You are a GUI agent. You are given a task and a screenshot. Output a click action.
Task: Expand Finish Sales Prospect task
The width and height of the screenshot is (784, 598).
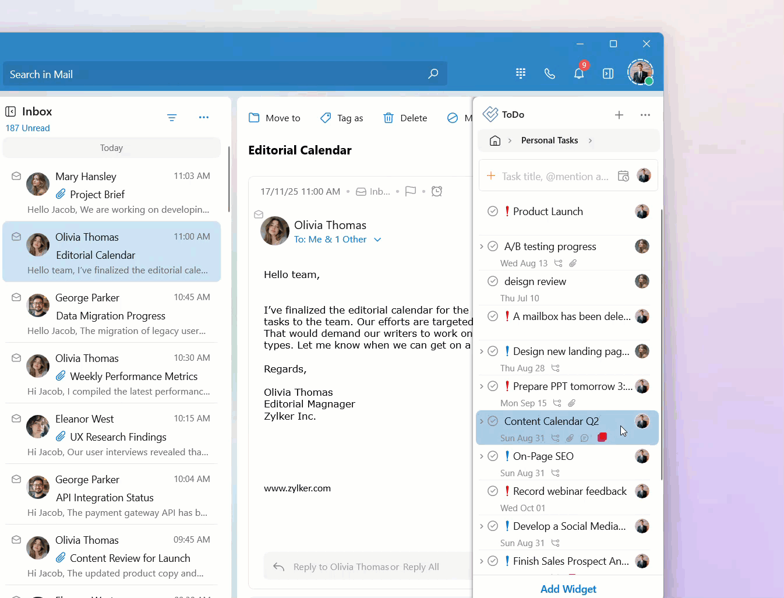[x=482, y=561]
